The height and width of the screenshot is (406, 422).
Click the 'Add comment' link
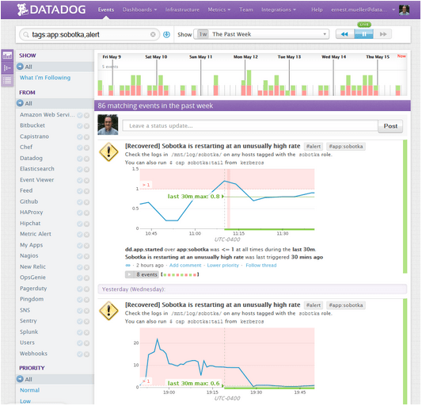click(185, 266)
